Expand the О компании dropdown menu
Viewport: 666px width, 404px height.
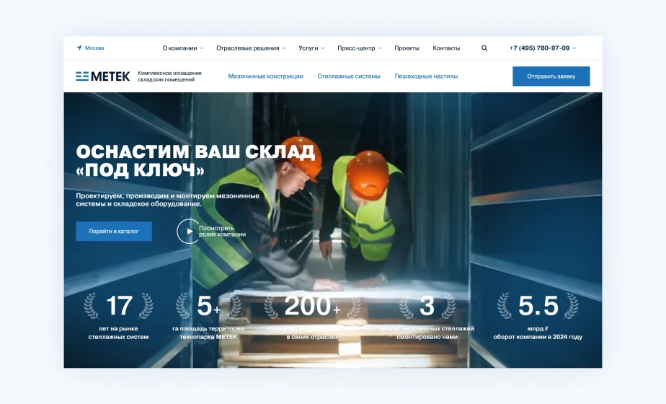coord(182,48)
